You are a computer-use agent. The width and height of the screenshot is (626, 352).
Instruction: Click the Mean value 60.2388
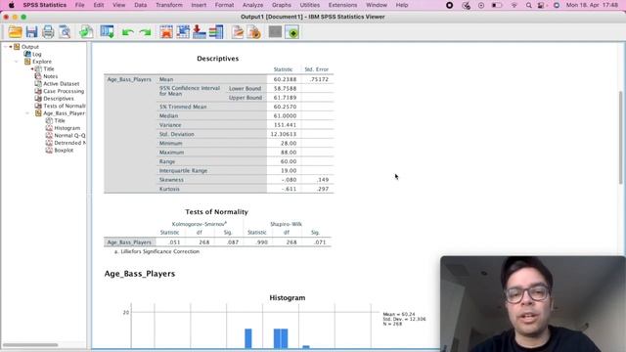coord(285,79)
